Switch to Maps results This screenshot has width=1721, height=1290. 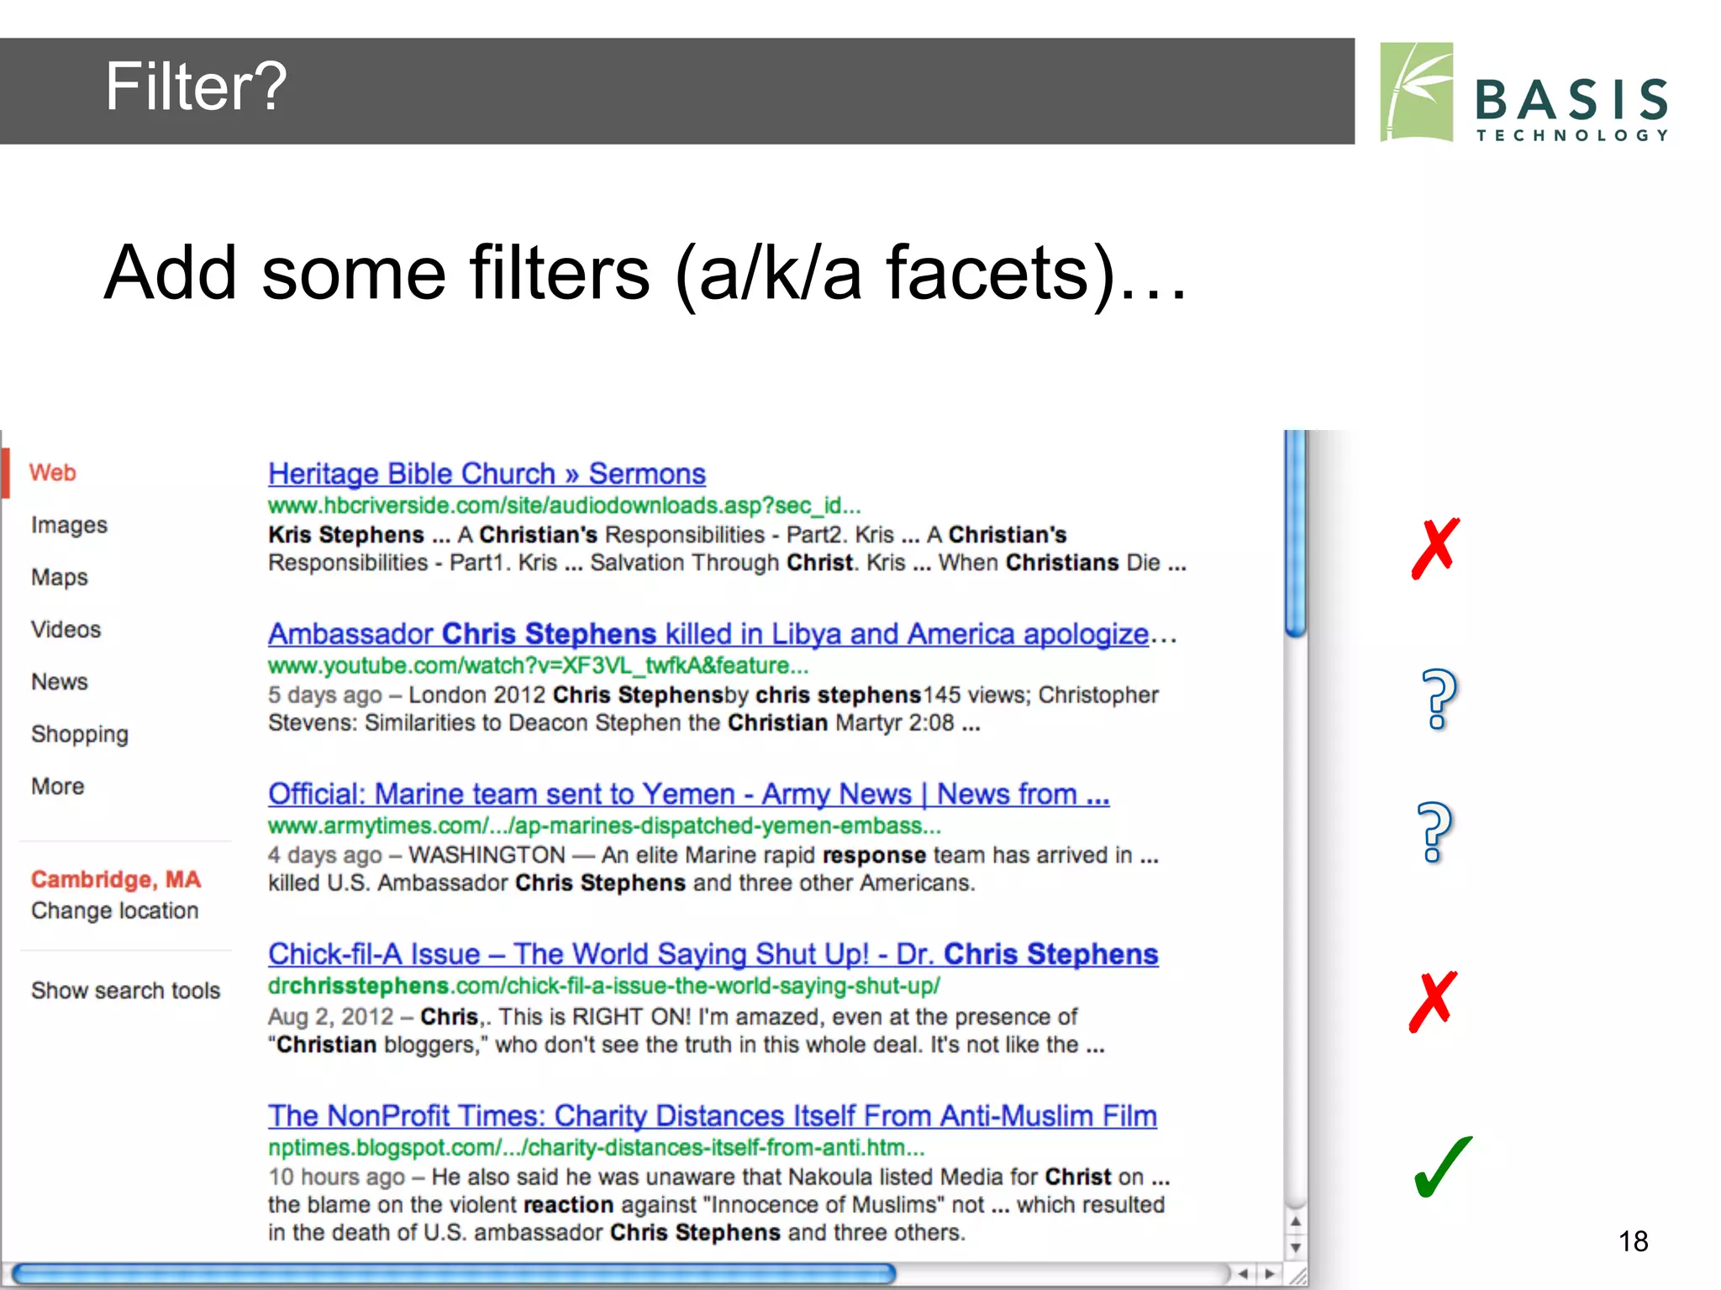(59, 577)
